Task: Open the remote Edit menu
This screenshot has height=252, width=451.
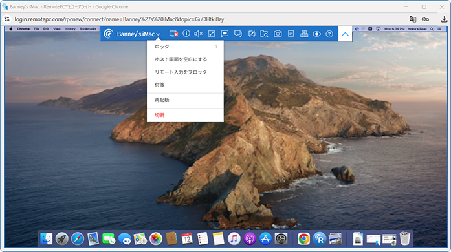Action: click(x=46, y=29)
